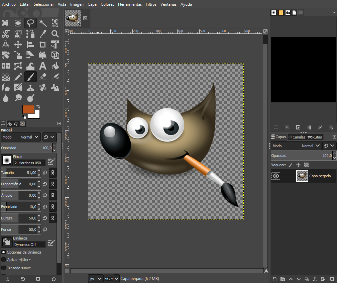
Task: Open the Herramientas menu
Action: (130, 4)
